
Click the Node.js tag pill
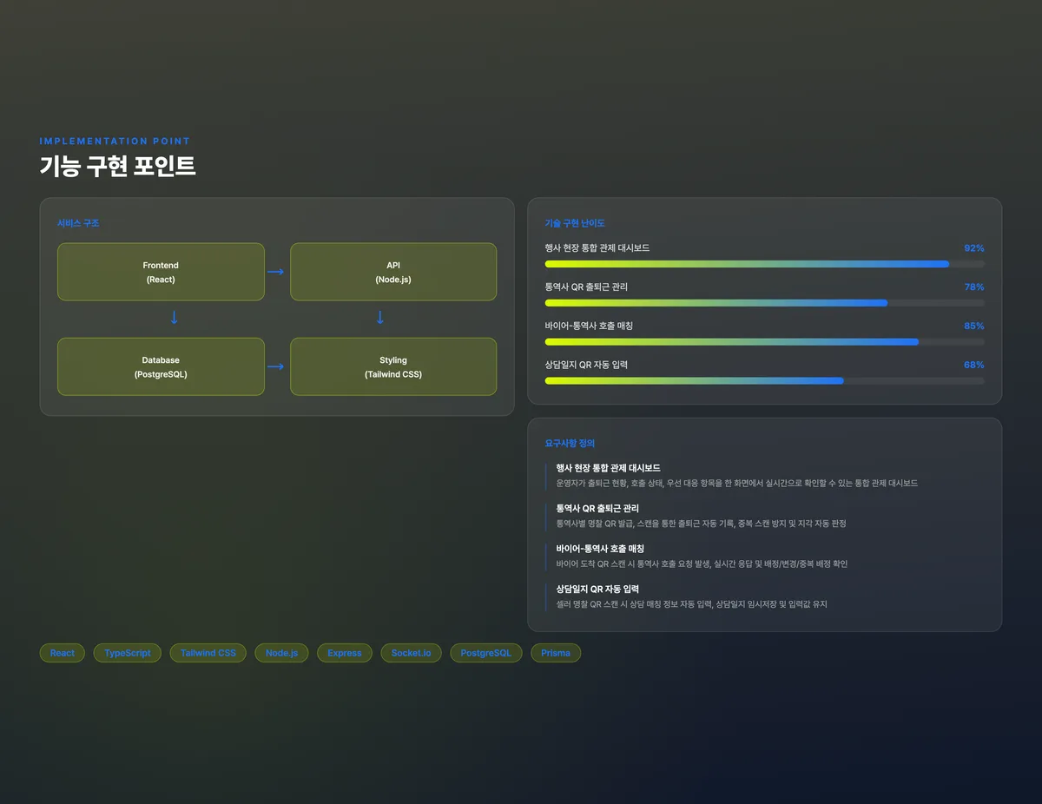[282, 653]
